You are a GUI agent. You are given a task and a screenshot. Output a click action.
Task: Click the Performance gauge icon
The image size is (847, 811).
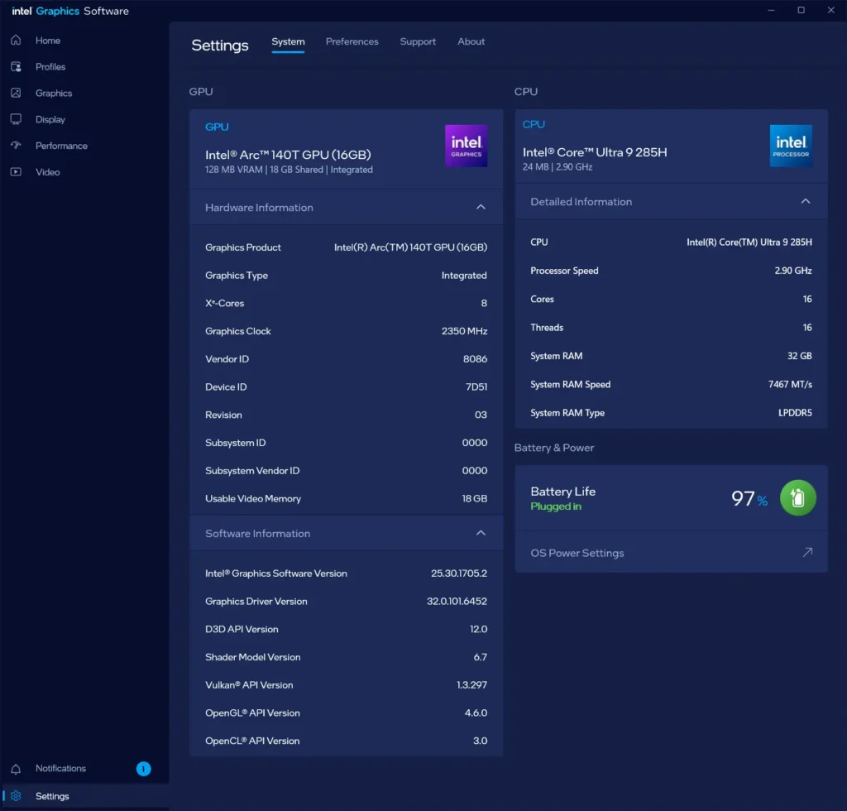point(16,146)
